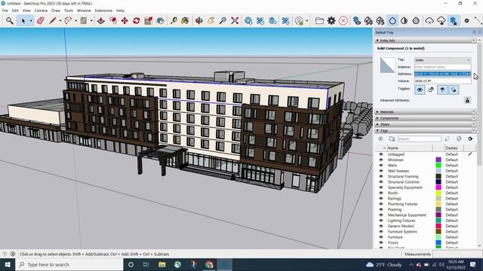483x271 pixels.
Task: Toggle receive shadows in Entity Info
Action: tap(442, 90)
